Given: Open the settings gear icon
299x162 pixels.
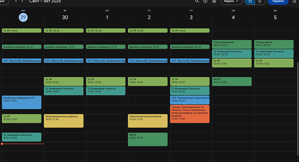Looking at the screenshot, I should (214, 1).
